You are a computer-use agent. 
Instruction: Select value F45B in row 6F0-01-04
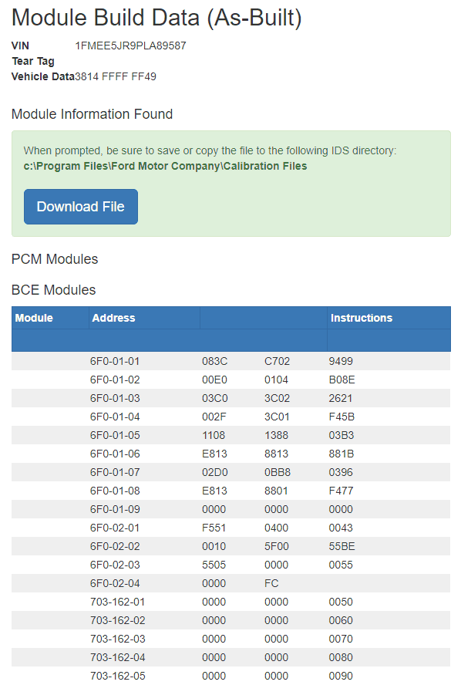click(x=342, y=417)
